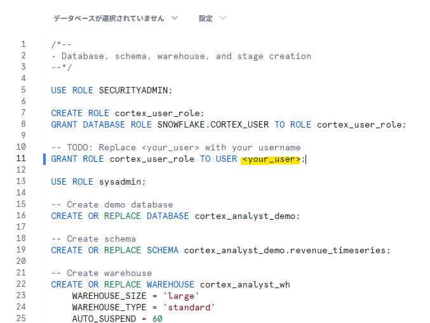Image resolution: width=430 pixels, height=323 pixels.
Task: Click the highlighted <your_user> placeholder on line 11
Action: click(271, 159)
